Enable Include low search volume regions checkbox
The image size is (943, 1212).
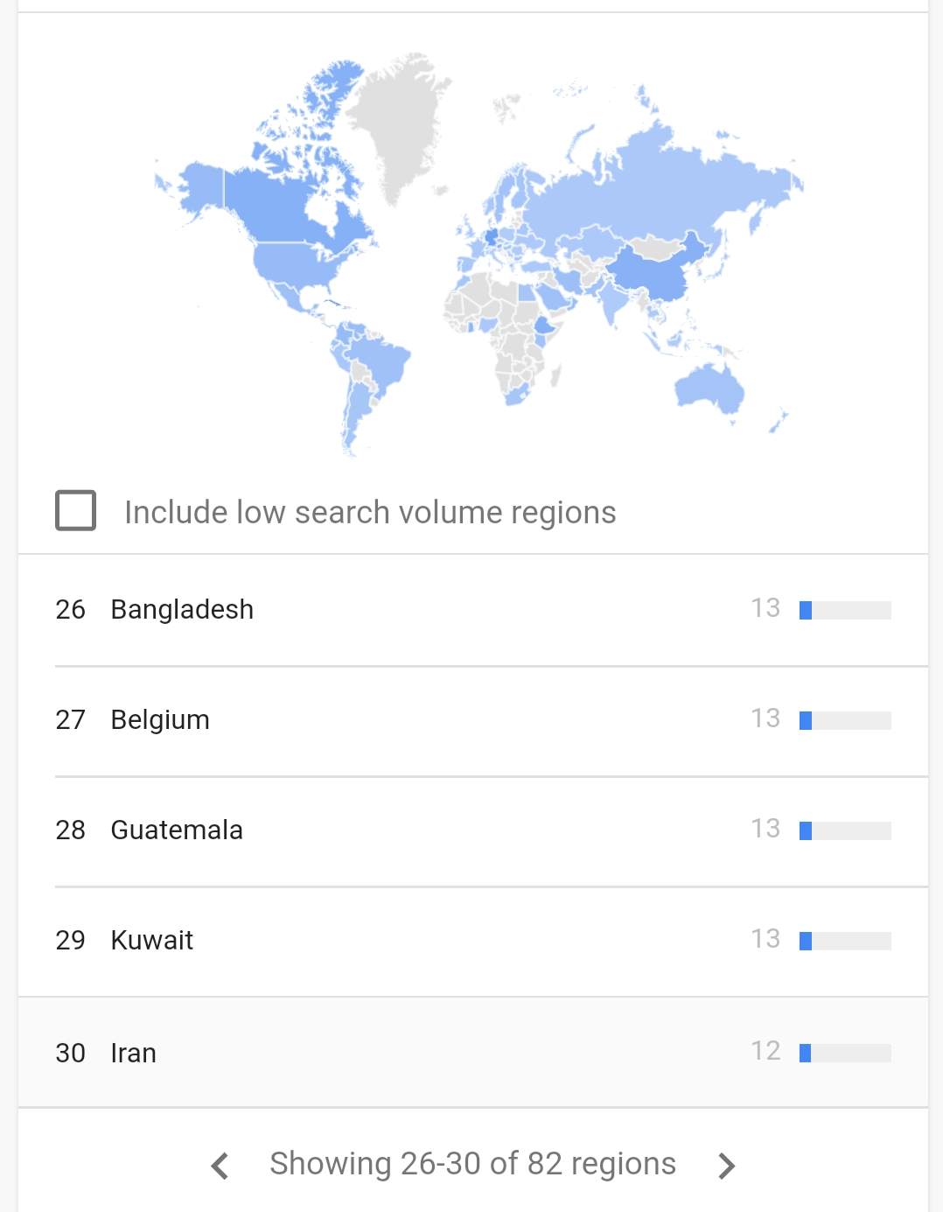click(76, 510)
